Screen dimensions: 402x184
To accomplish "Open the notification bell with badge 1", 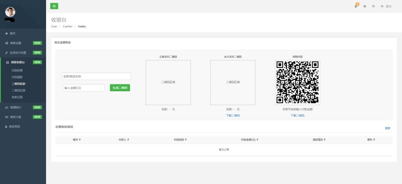I will (356, 5).
